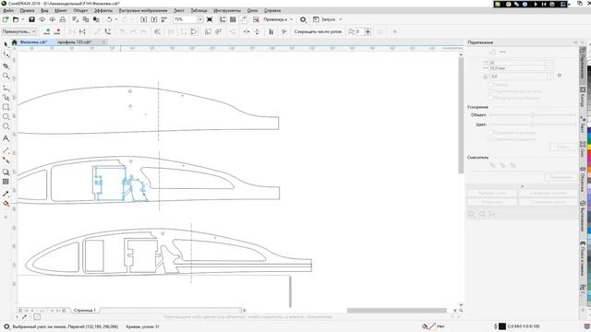Expand the Undo history dropdown arrow
This screenshot has width=591, height=332.
pos(116,19)
